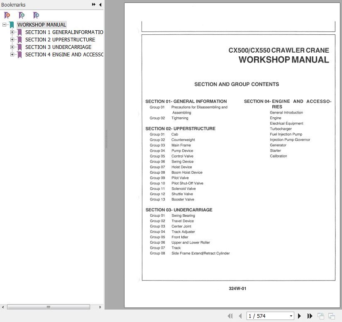Click the Travel Device entry
The height and width of the screenshot is (322, 342).
coord(183,221)
